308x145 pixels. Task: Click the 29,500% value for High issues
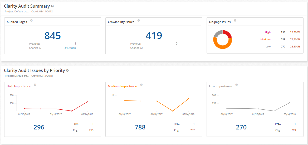295,32
